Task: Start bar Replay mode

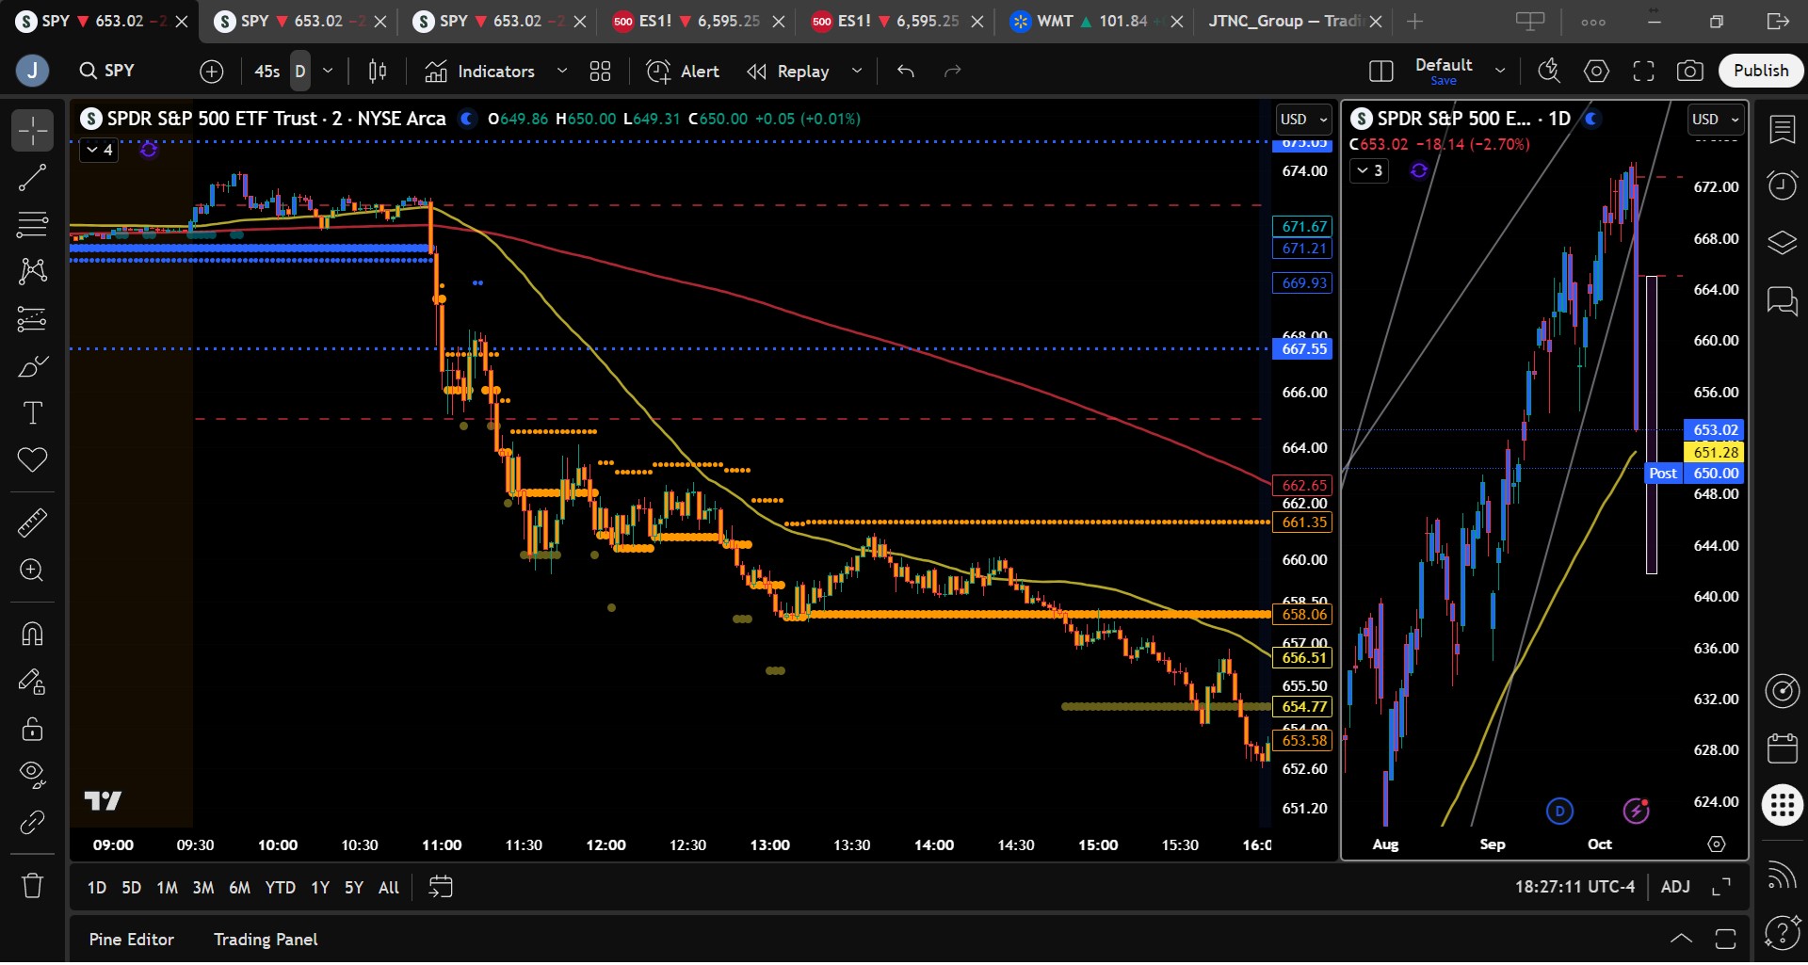Action: [x=788, y=72]
